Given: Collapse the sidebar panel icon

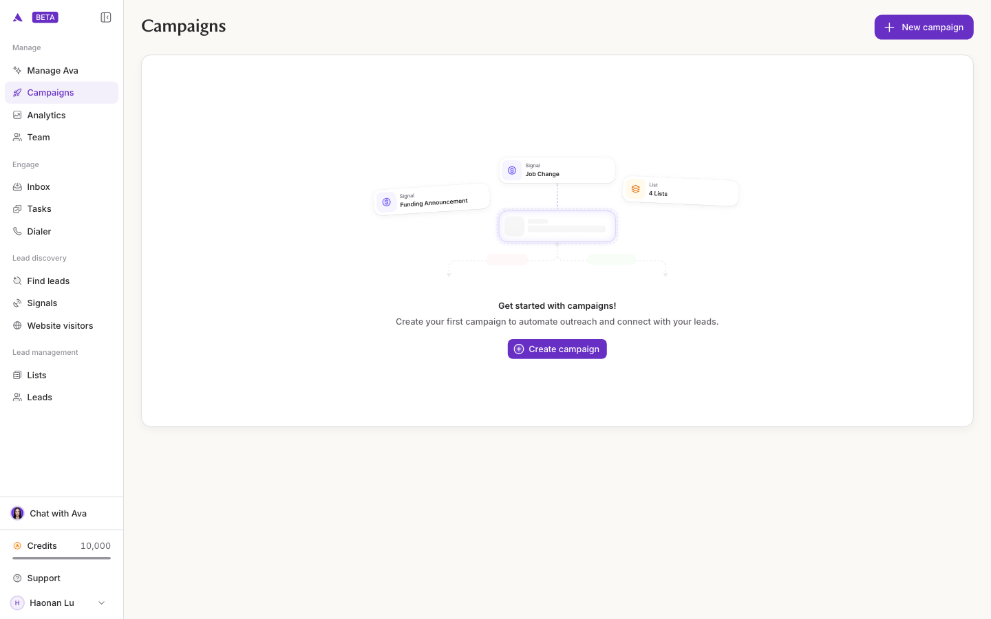Looking at the screenshot, I should [x=106, y=17].
